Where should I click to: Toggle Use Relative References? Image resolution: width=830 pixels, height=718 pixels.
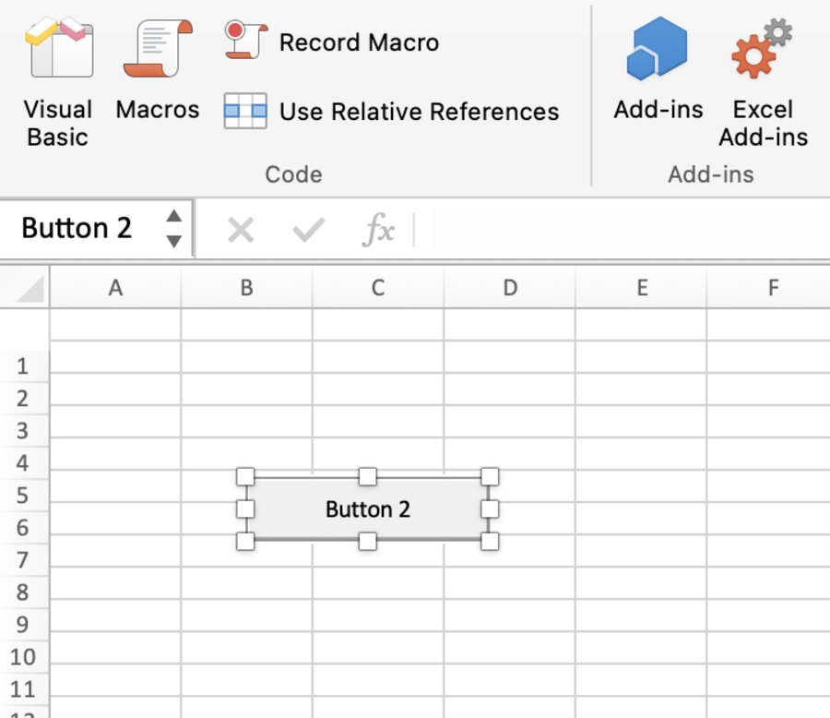tap(392, 112)
